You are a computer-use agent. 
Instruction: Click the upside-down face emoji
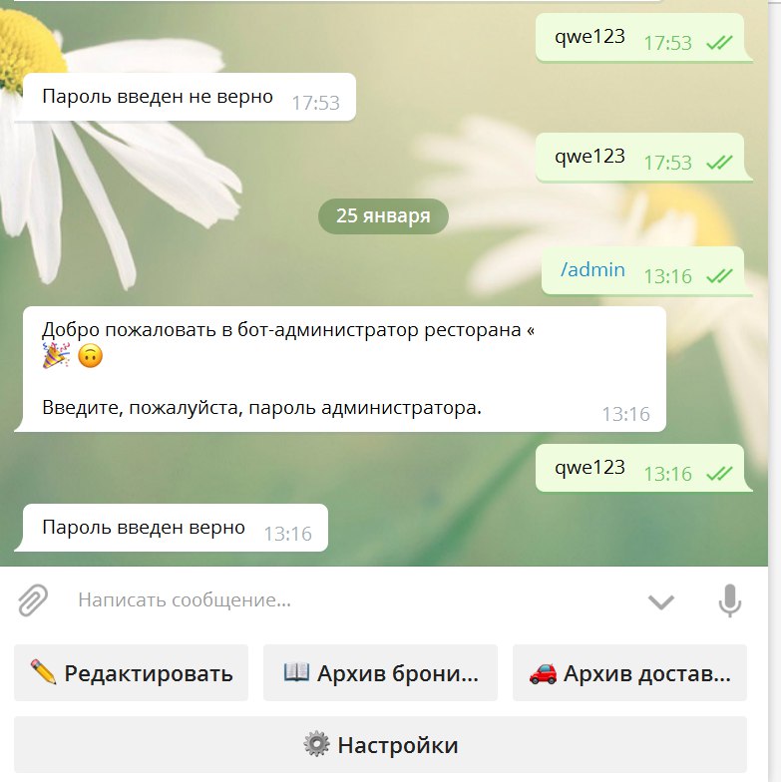pos(90,355)
